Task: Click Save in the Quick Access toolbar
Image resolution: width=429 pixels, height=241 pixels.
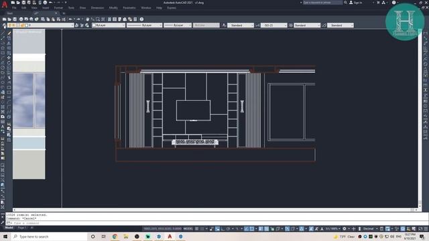Action: pos(23,3)
